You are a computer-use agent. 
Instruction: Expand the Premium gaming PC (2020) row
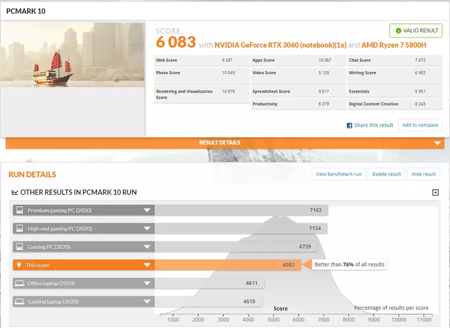pos(147,211)
